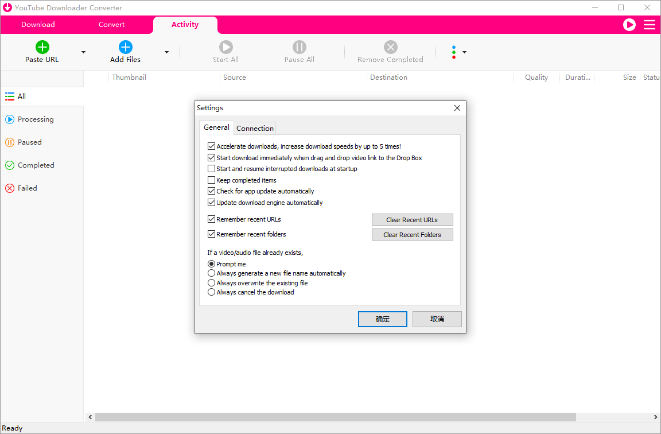Expand the Add Files dropdown arrow
Viewport: 661px width, 434px height.
coord(166,52)
